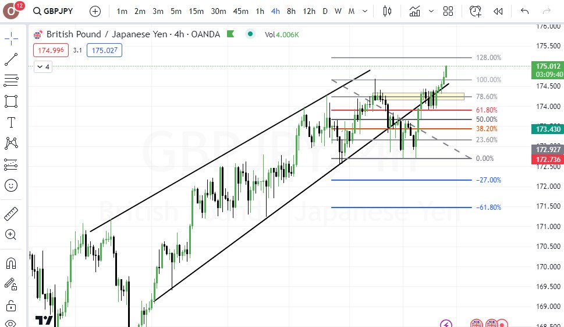Click the red 172.736 price label
This screenshot has width=564, height=327.
pyautogui.click(x=548, y=159)
